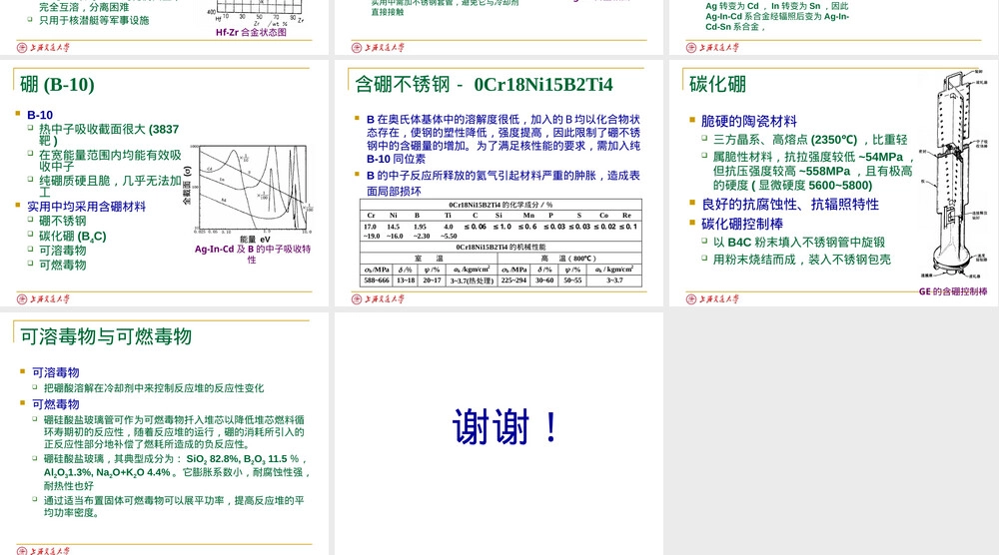Click the line 以 B4C 粉末填入不锈钢管中旋锻
This screenshot has height=555, width=999.
799,243
